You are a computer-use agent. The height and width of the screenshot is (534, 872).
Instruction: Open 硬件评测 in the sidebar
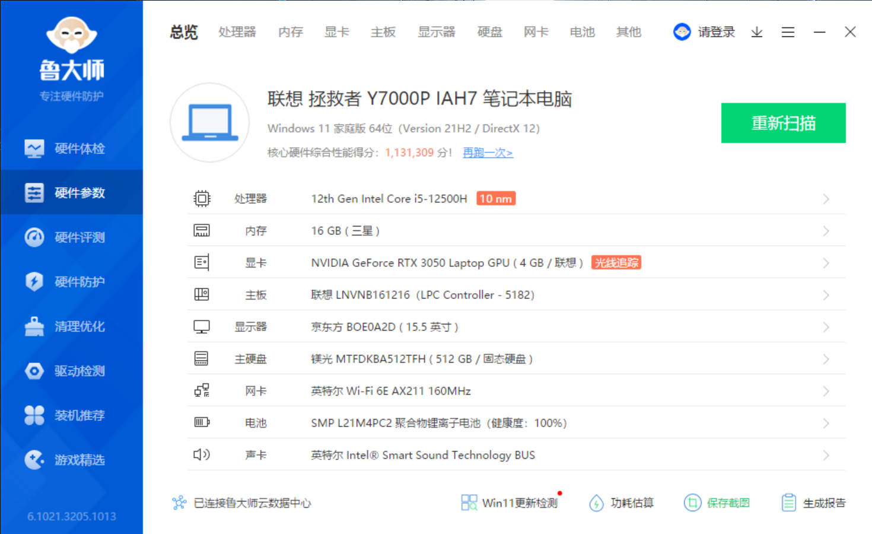click(71, 237)
